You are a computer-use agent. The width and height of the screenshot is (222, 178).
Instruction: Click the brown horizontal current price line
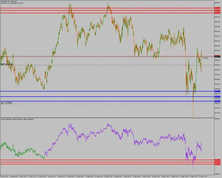click(x=107, y=56)
